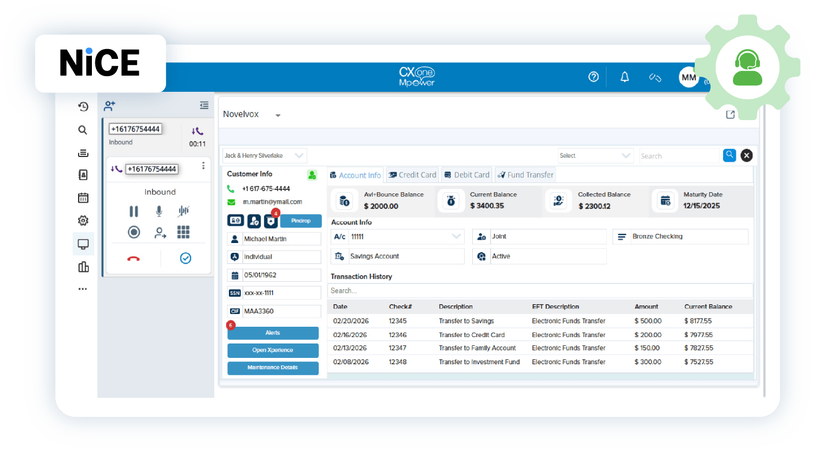The width and height of the screenshot is (815, 452).
Task: Select the Transfer to Investment Fund row
Action: click(540, 362)
